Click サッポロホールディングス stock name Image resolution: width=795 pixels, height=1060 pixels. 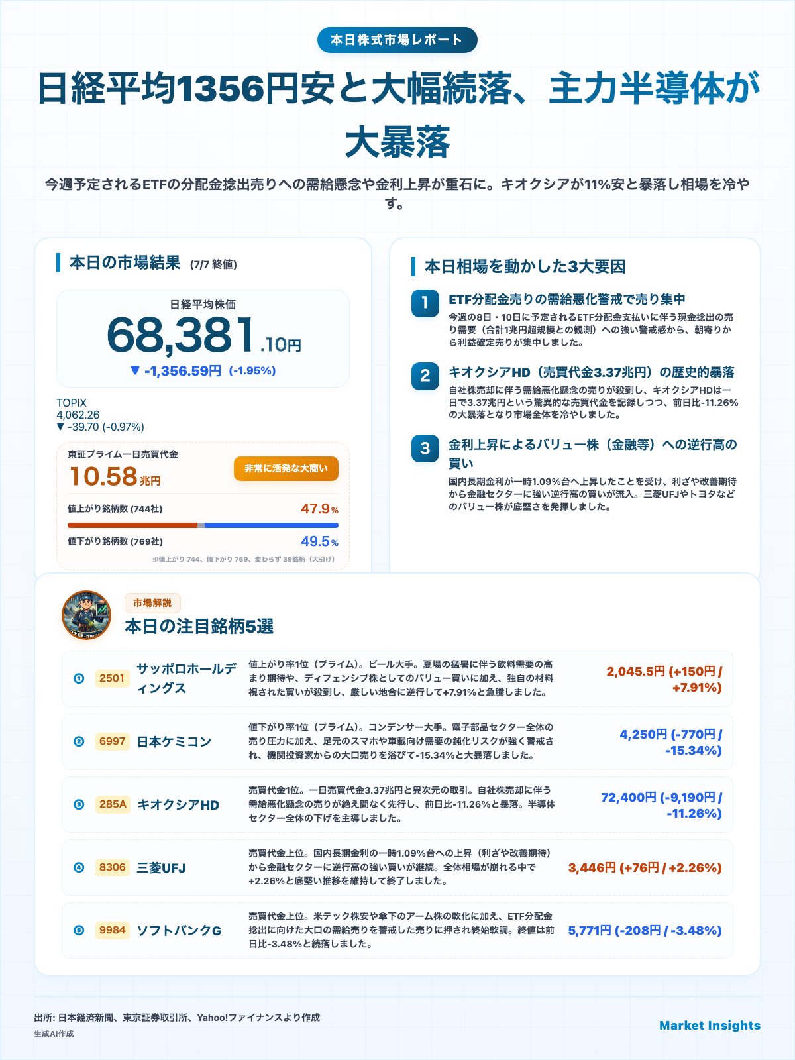pyautogui.click(x=186, y=678)
